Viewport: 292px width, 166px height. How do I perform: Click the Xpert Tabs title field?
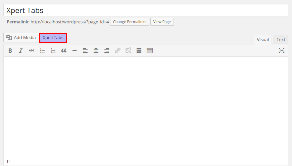point(146,10)
